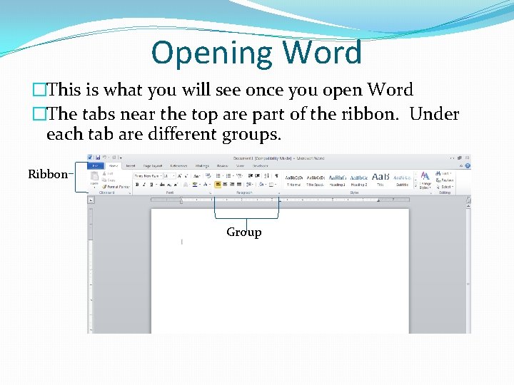The width and height of the screenshot is (514, 385).
Task: Toggle Italic formatting
Action: [x=144, y=185]
